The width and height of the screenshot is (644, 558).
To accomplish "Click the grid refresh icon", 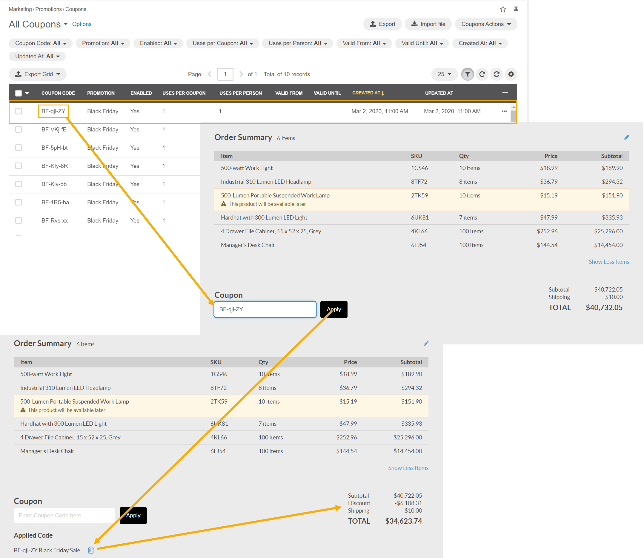I will (x=482, y=74).
